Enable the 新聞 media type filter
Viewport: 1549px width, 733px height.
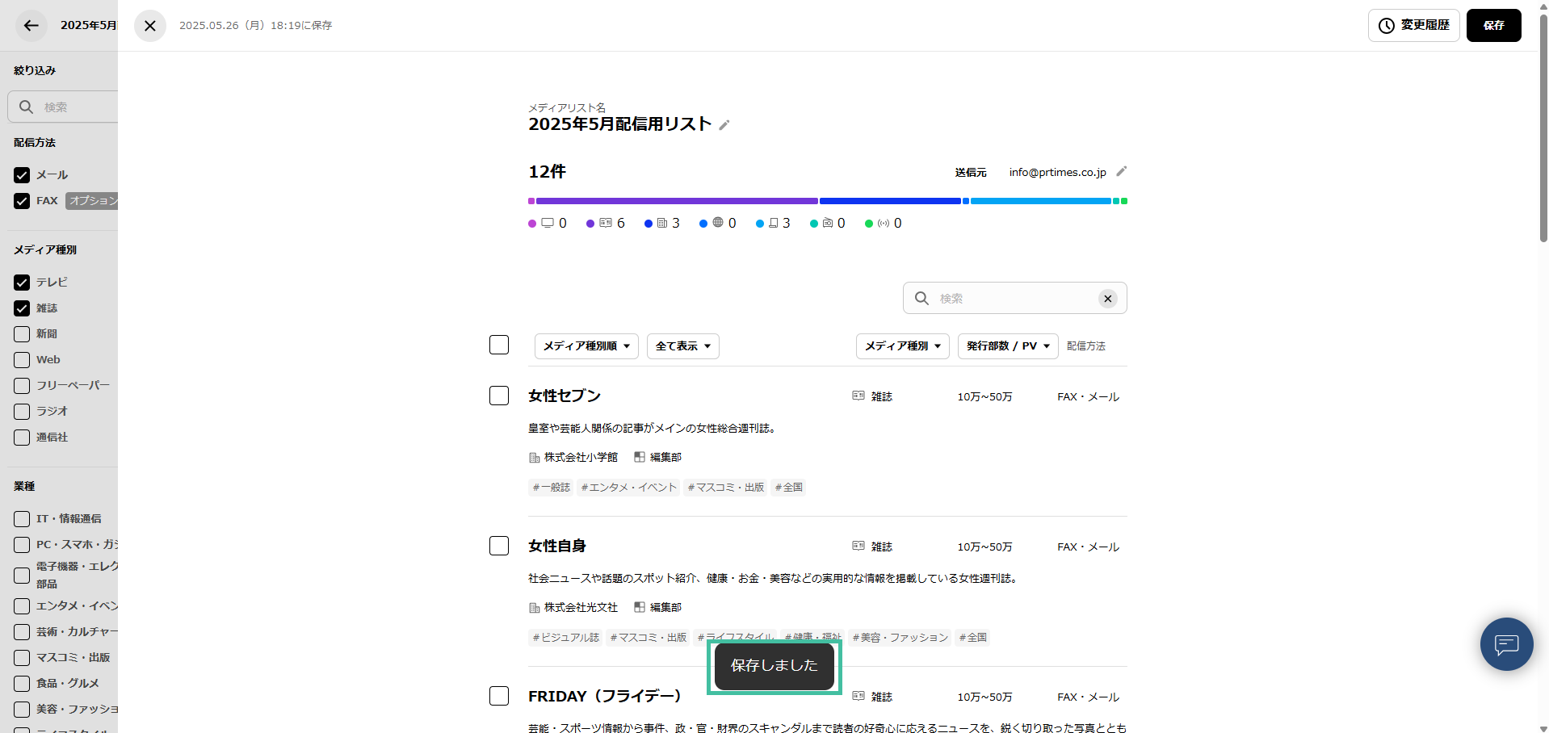click(x=22, y=334)
